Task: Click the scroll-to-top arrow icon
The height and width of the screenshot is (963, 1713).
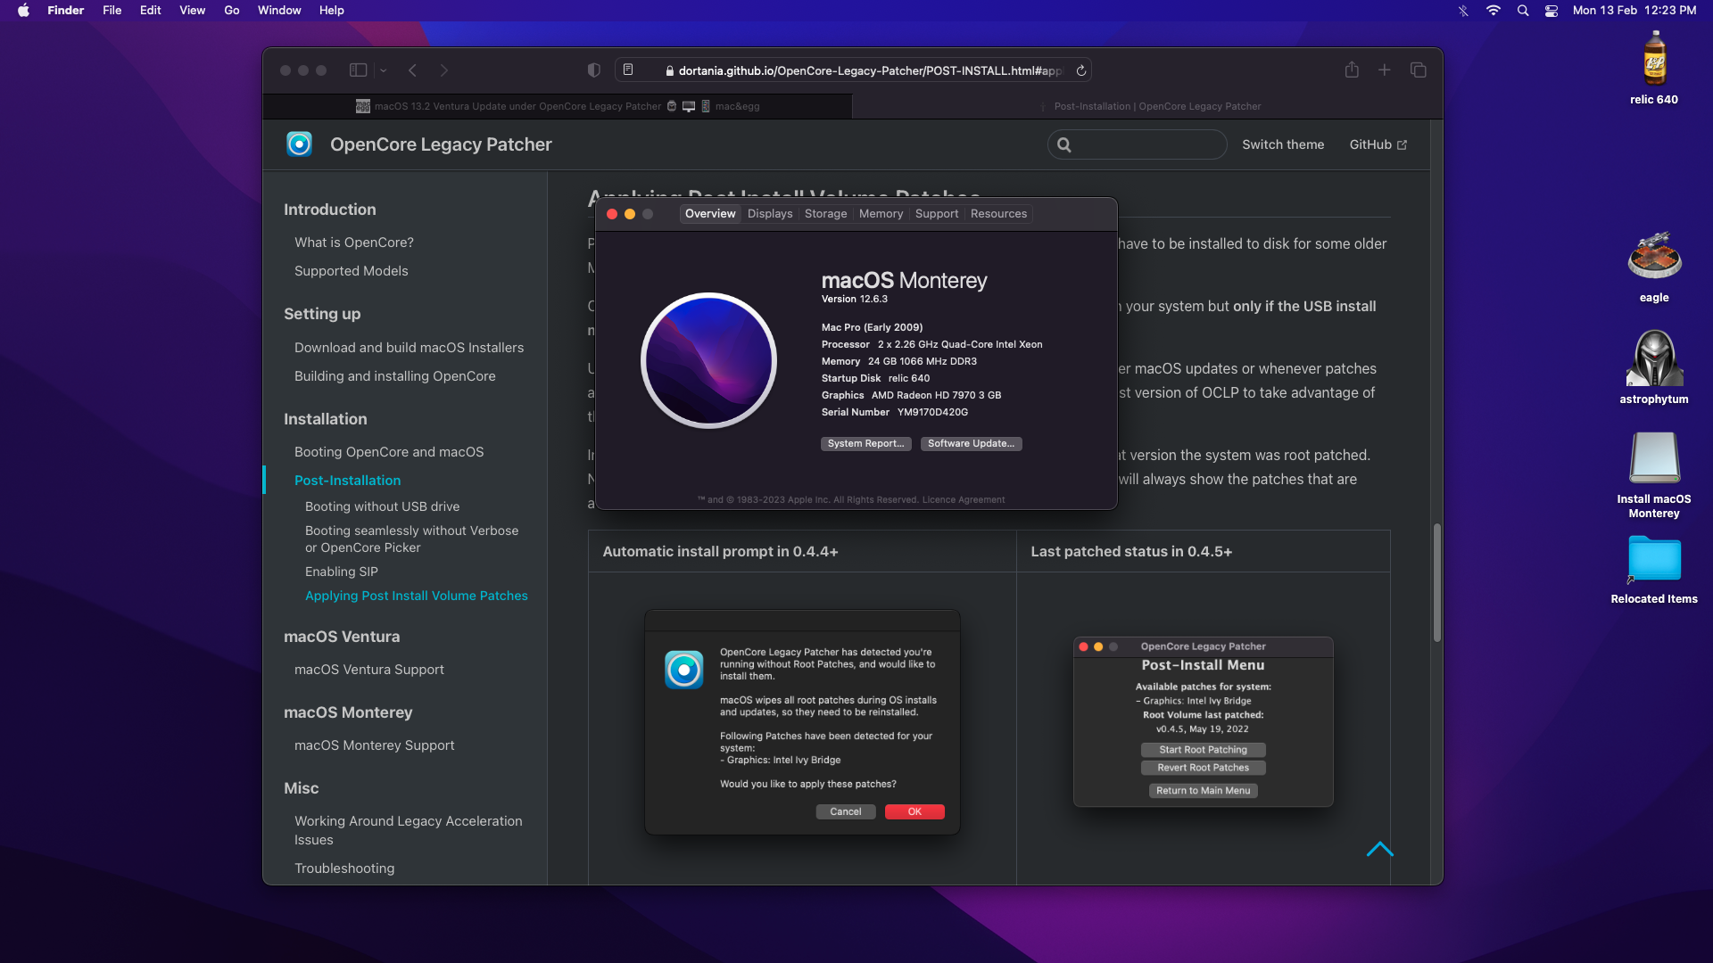Action: pyautogui.click(x=1379, y=850)
